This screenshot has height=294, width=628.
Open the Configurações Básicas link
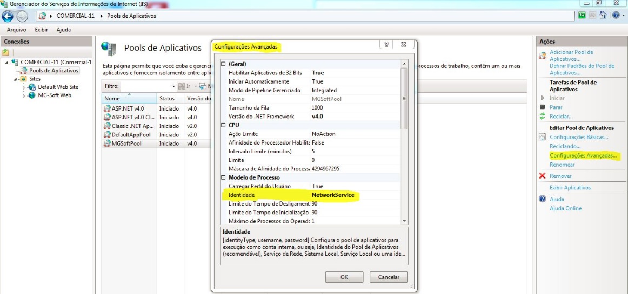click(x=579, y=137)
